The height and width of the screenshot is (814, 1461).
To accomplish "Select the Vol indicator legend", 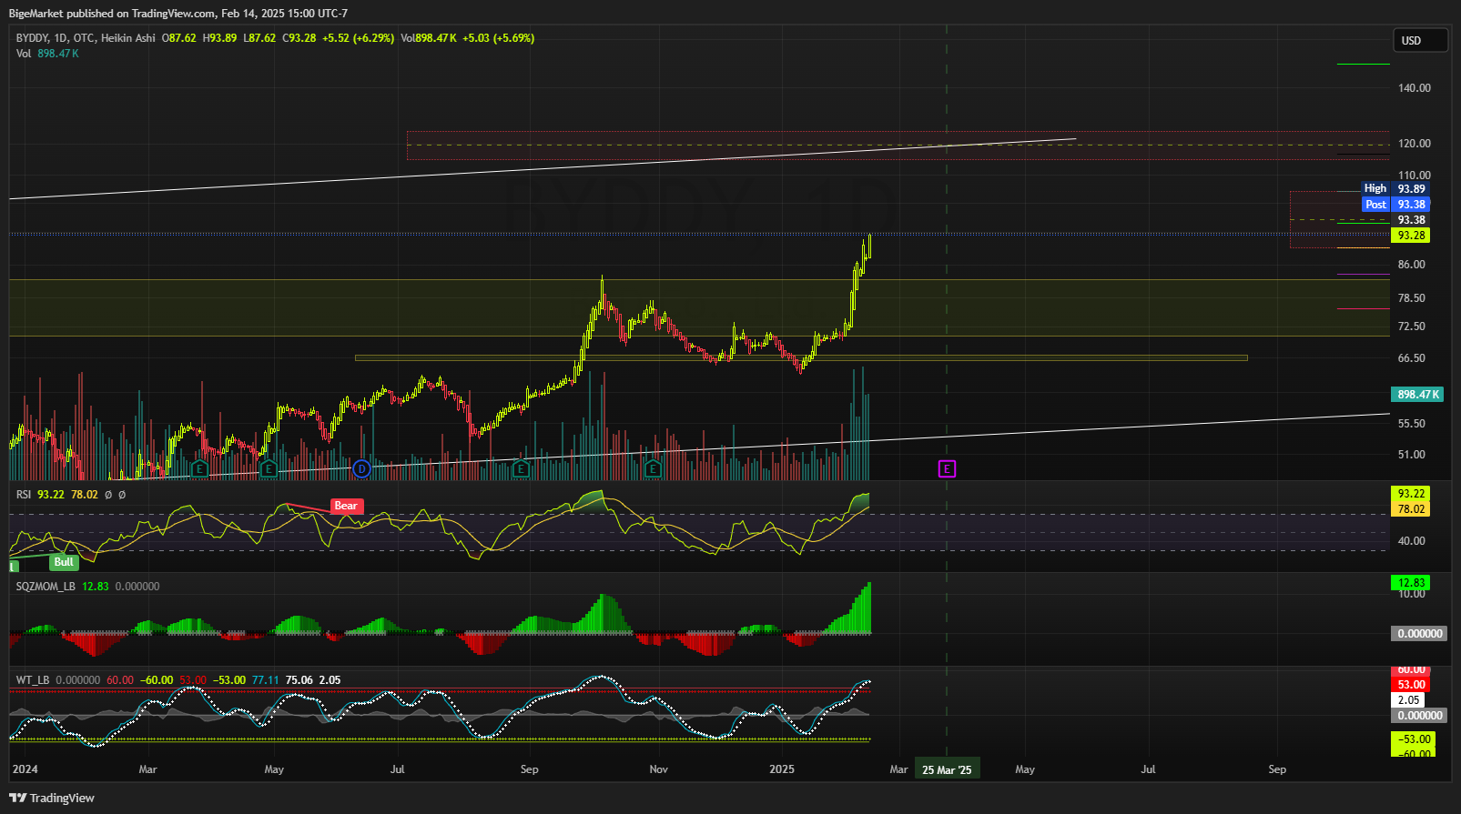I will tap(24, 54).
